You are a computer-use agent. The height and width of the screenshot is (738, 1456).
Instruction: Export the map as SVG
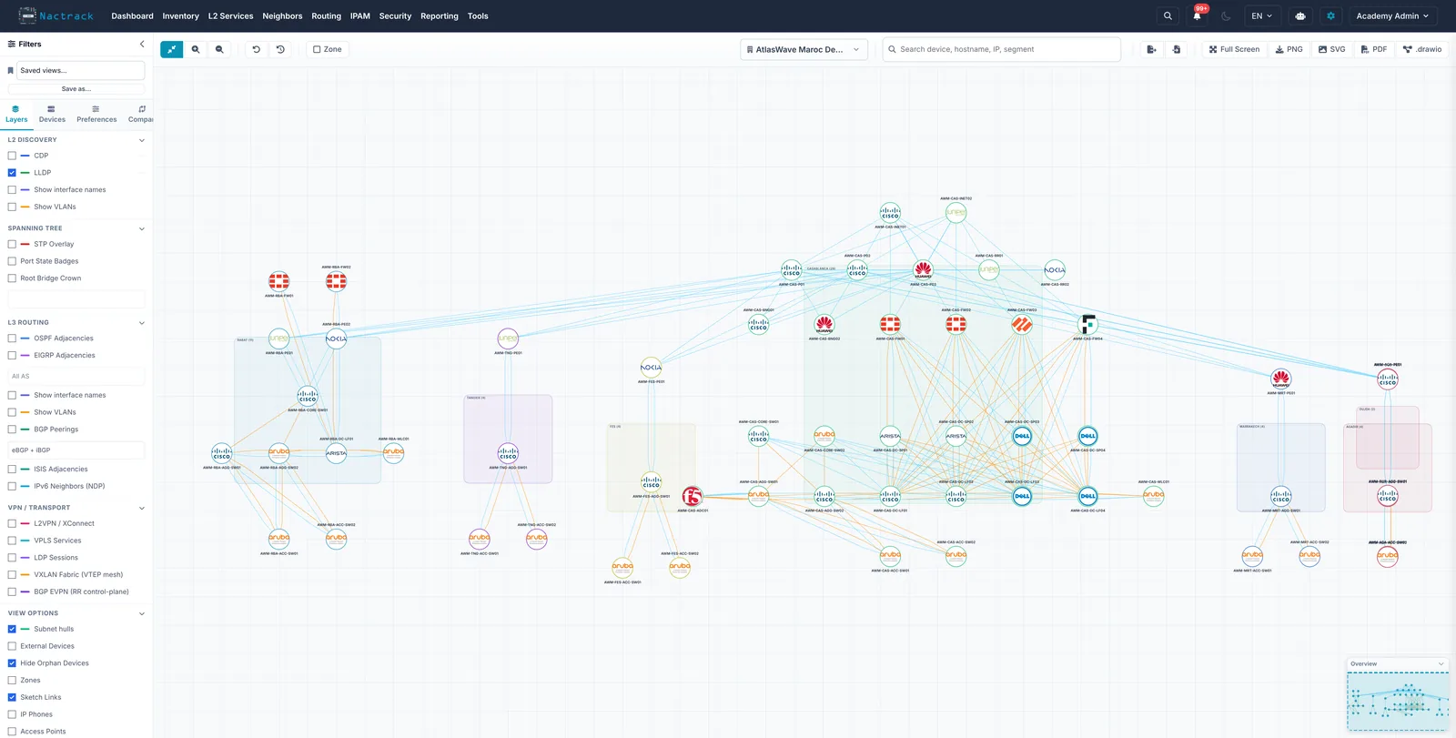tap(1331, 49)
